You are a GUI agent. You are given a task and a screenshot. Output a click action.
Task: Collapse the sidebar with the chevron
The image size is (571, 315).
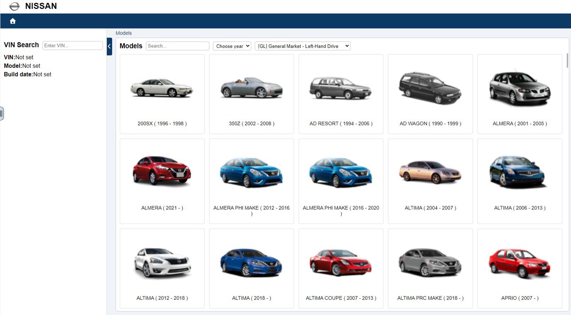click(x=109, y=46)
